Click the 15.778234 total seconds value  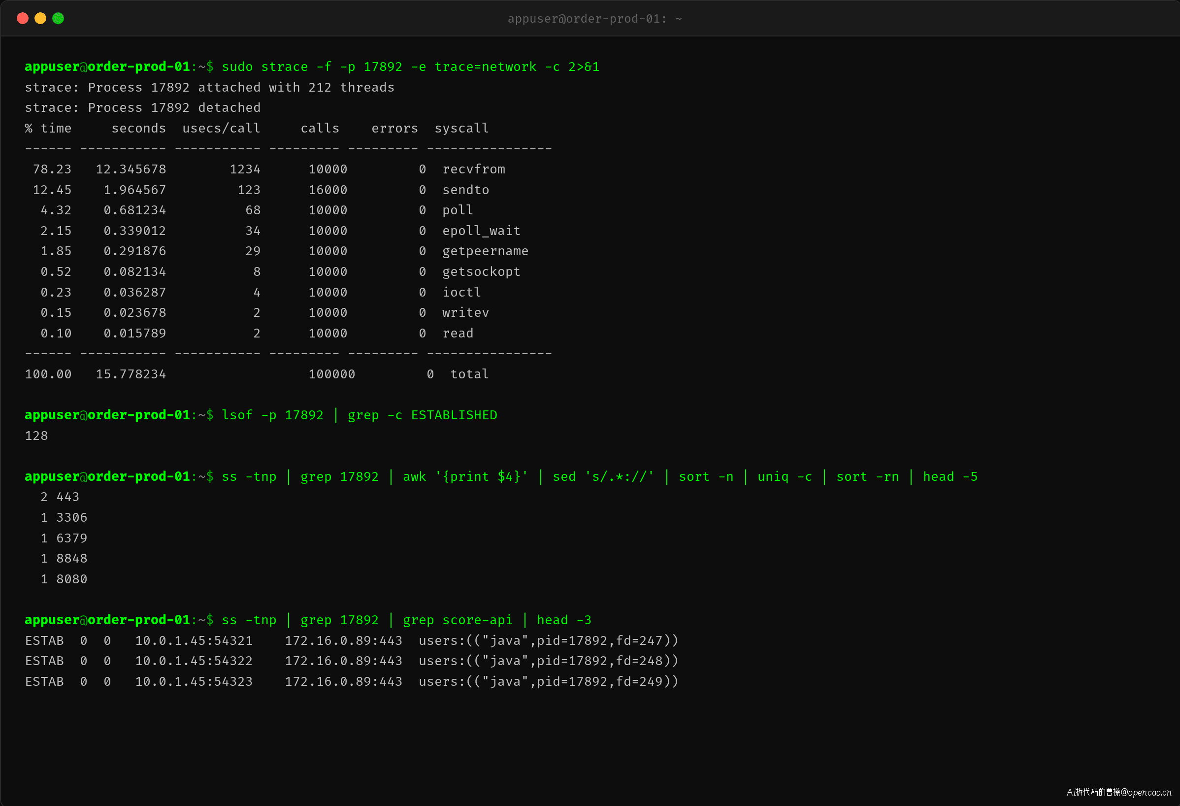coord(131,374)
